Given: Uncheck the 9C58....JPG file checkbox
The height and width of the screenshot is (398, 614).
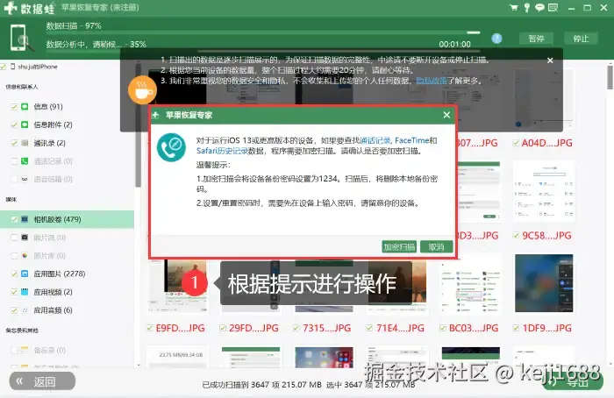Looking at the screenshot, I should coord(516,235).
